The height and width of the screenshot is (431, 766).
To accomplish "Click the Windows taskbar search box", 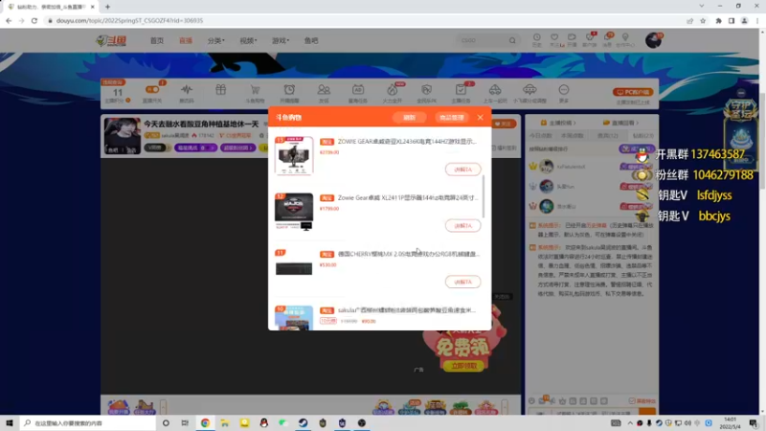I will [x=88, y=422].
